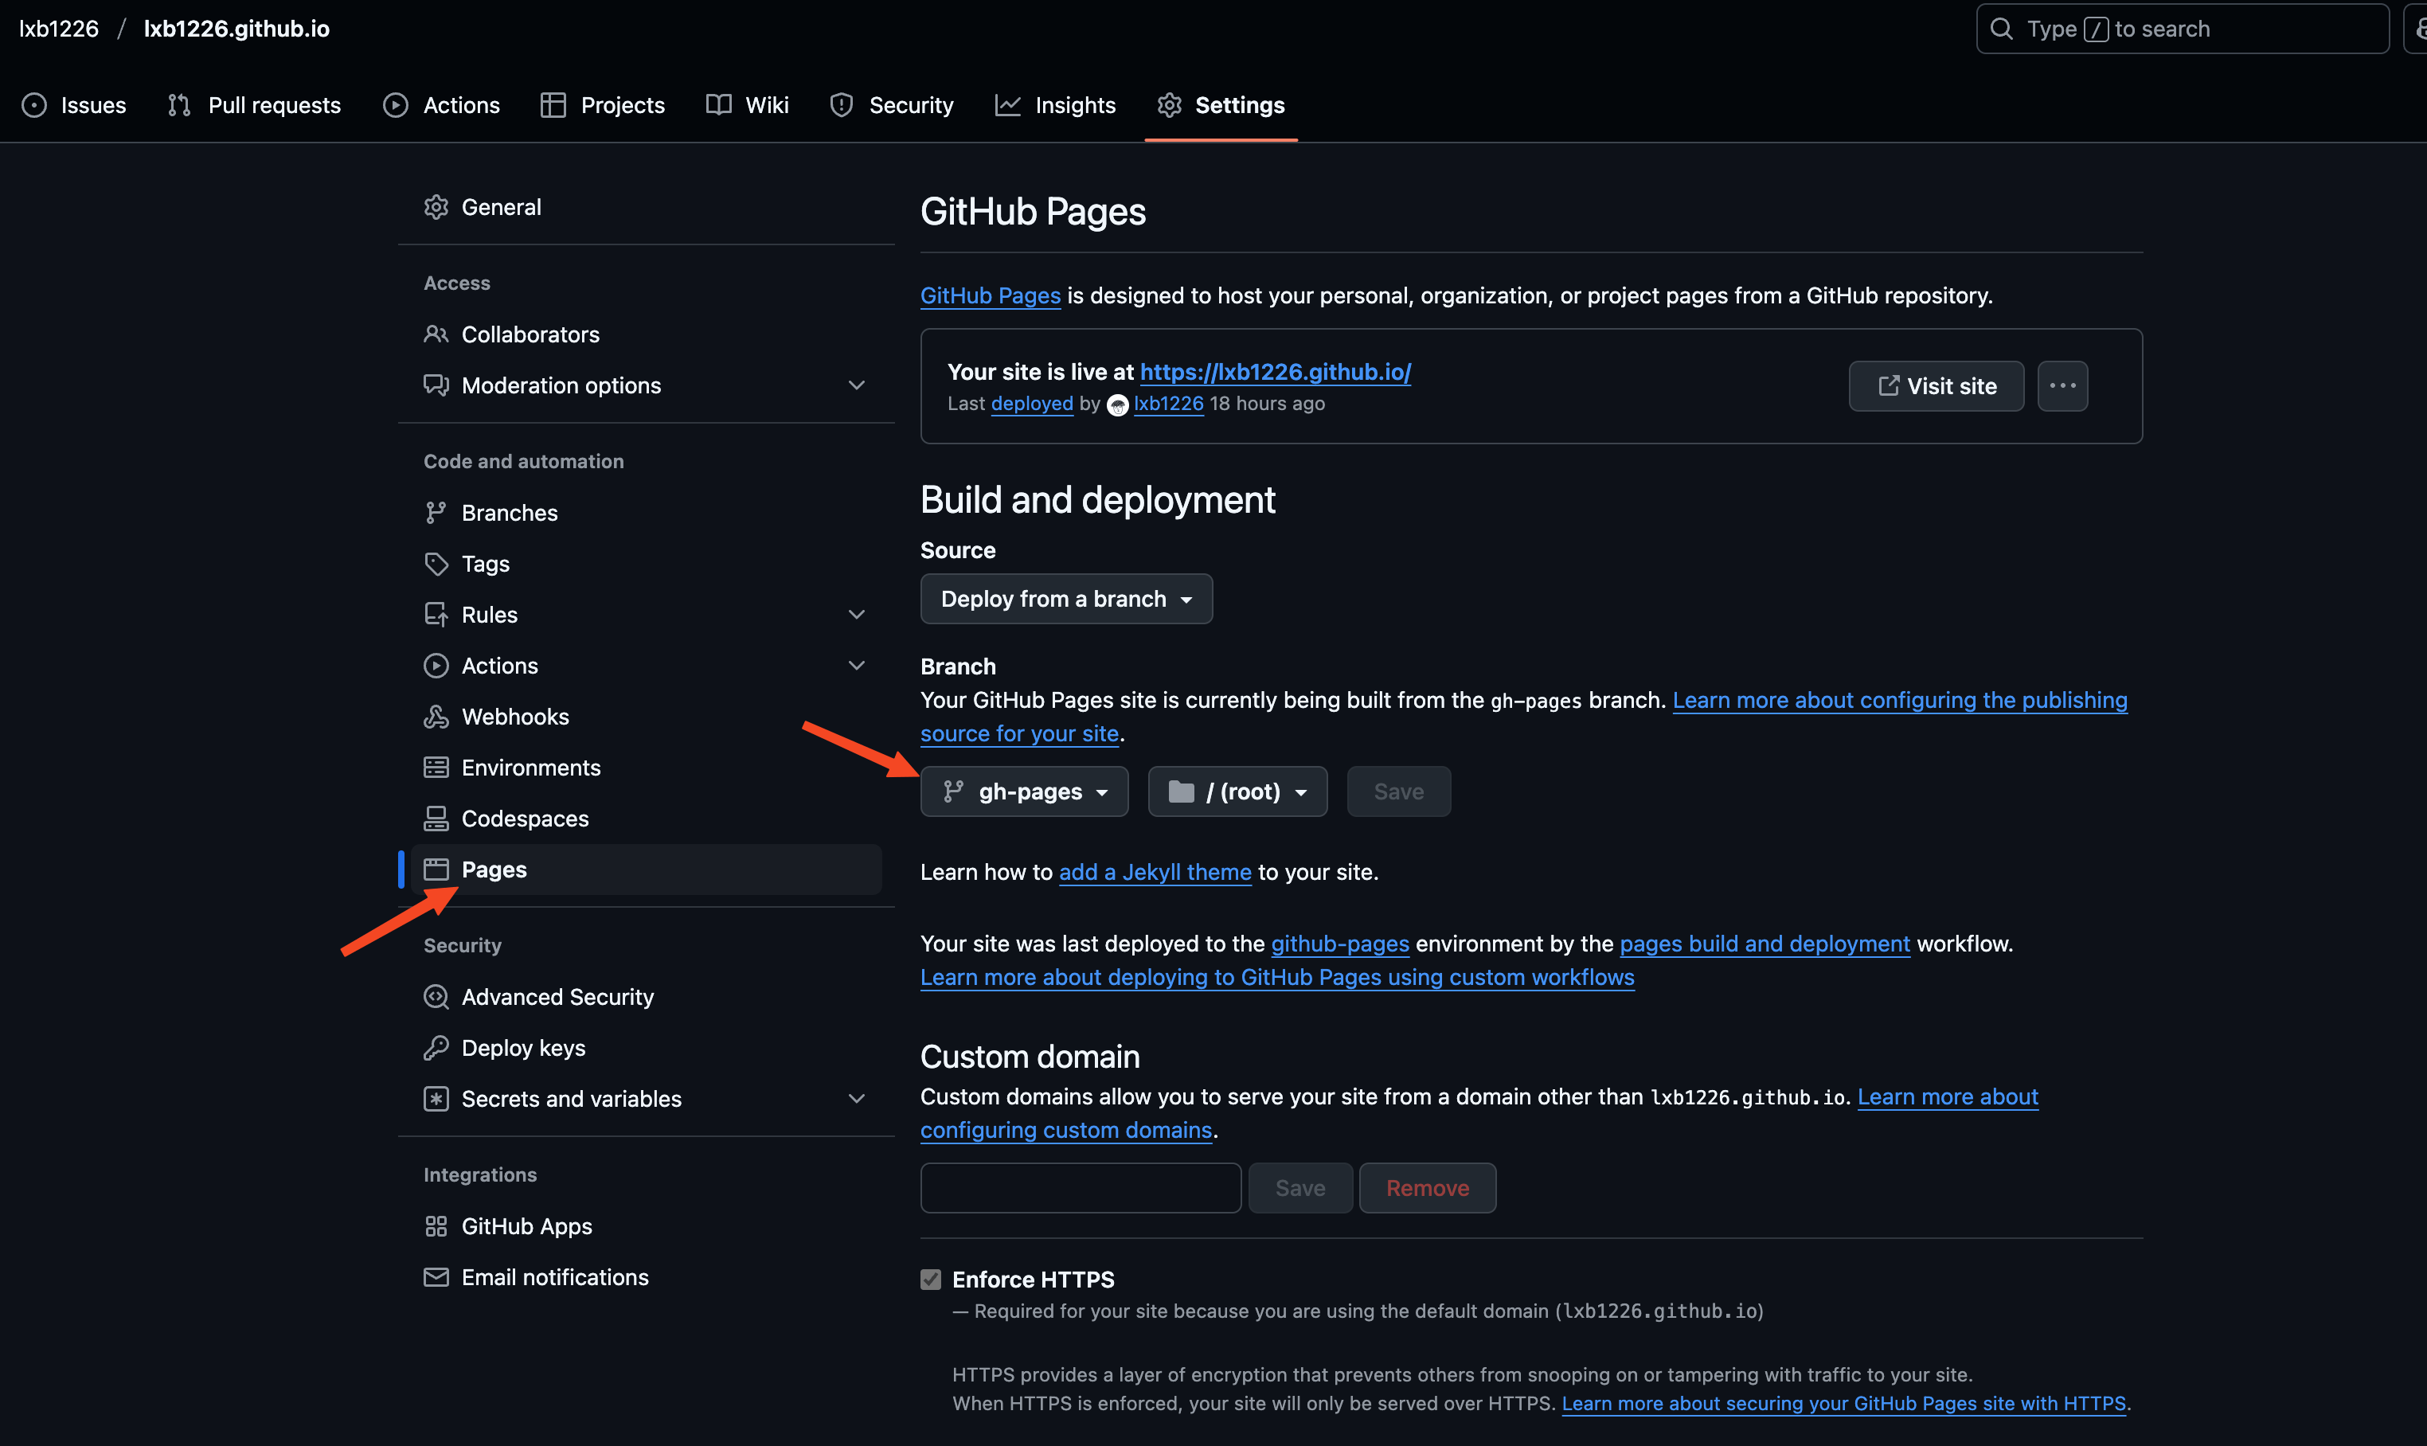
Task: Click the Branches git-branch icon
Action: [x=436, y=513]
